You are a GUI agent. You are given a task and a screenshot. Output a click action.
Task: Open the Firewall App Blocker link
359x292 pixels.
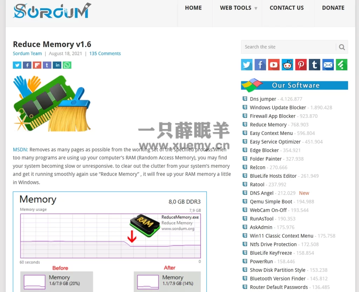click(273, 116)
